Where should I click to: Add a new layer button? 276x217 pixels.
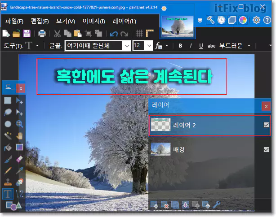pyautogui.click(x=154, y=205)
